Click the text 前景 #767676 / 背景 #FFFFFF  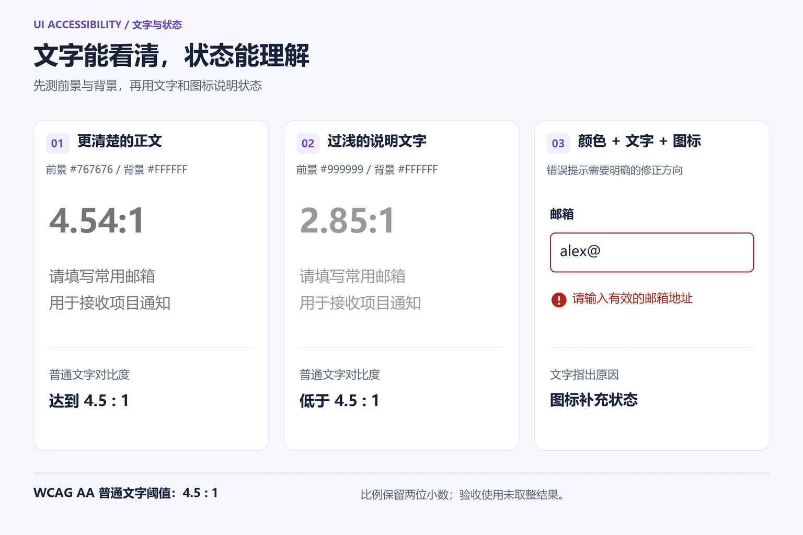pyautogui.click(x=117, y=170)
